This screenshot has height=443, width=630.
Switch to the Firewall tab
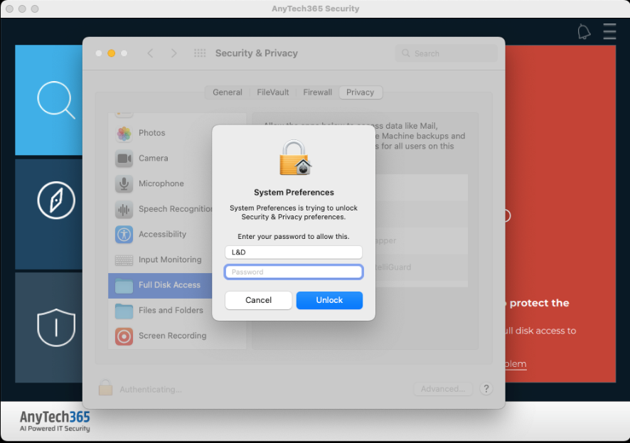tap(317, 92)
